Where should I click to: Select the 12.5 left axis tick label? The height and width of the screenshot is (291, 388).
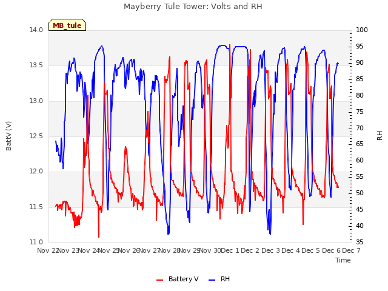36,136
